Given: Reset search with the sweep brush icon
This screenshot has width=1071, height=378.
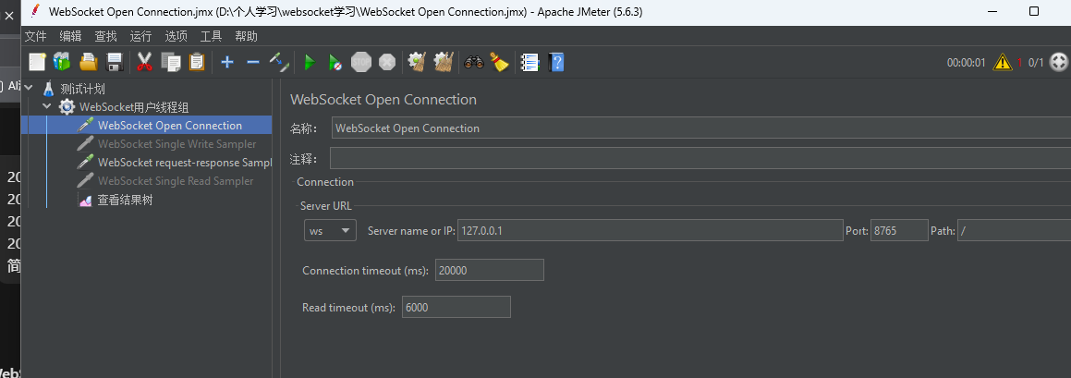Looking at the screenshot, I should (499, 62).
